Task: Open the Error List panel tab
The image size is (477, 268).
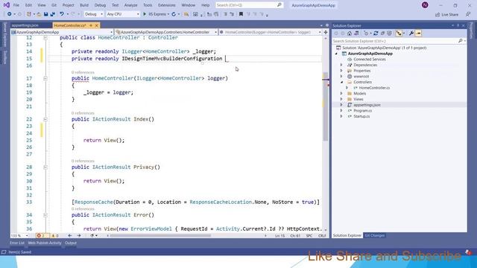Action: pyautogui.click(x=16, y=243)
